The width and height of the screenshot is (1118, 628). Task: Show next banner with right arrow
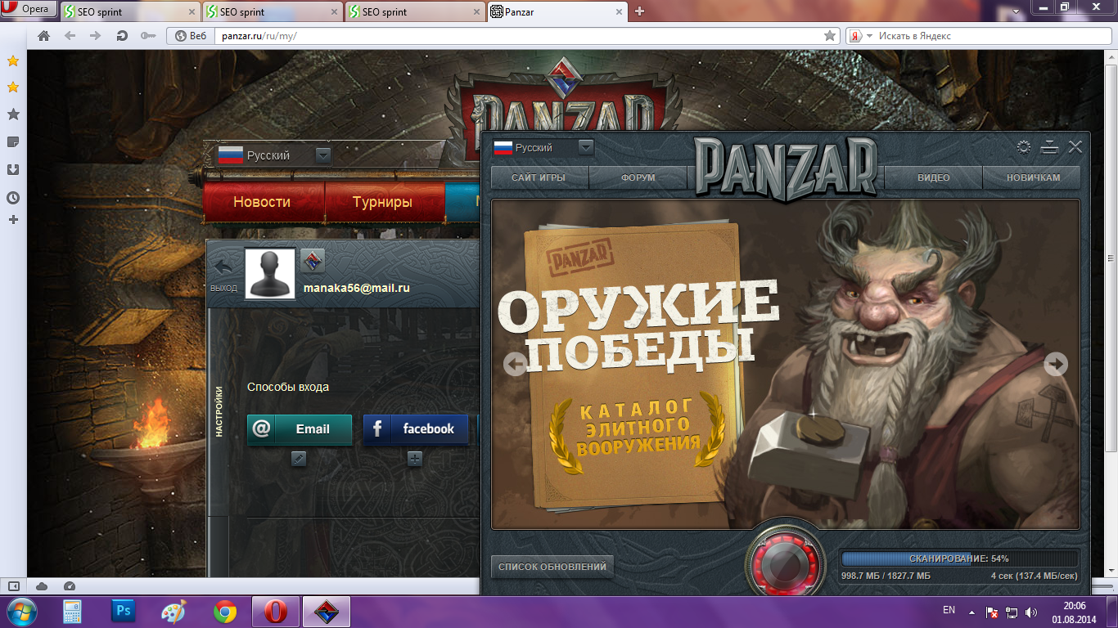(1056, 364)
